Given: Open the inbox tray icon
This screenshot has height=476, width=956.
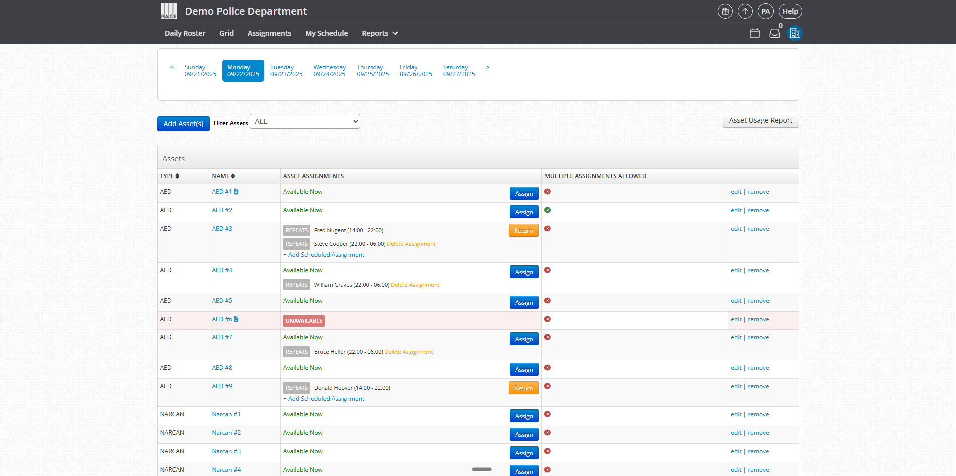Looking at the screenshot, I should pyautogui.click(x=775, y=33).
